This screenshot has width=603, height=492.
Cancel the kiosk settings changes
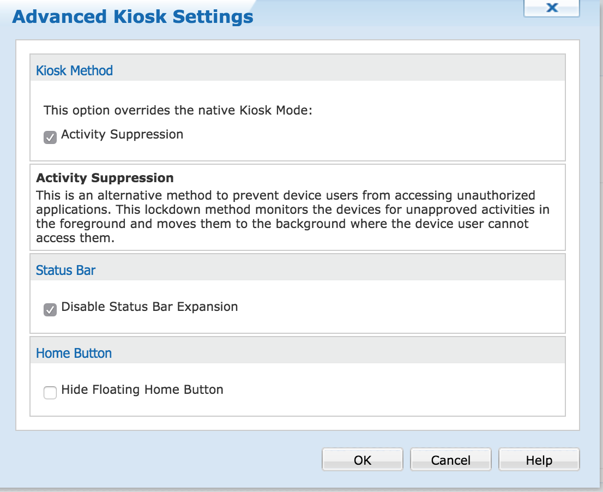tap(450, 460)
